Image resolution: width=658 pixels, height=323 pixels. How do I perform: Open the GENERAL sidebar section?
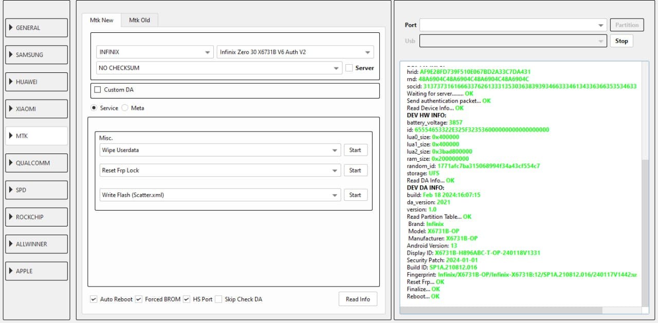coord(36,28)
